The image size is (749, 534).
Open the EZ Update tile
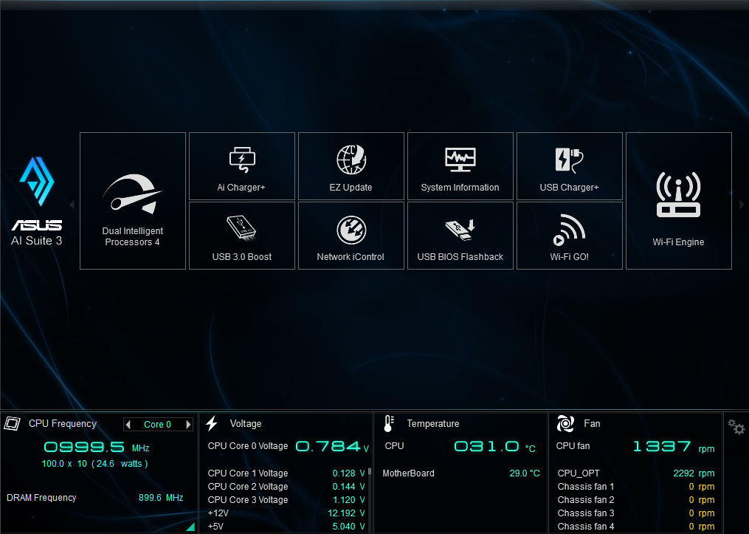click(x=351, y=166)
